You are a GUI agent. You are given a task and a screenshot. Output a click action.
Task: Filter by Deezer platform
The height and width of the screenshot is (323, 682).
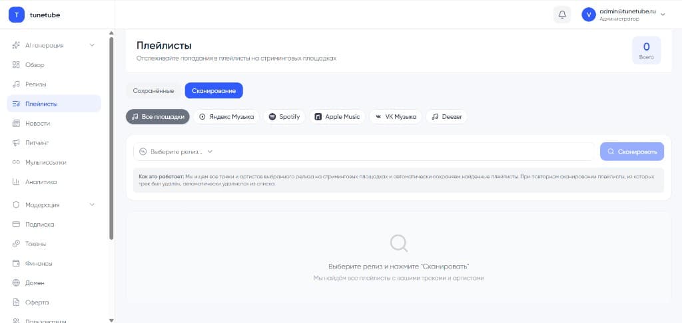click(x=447, y=117)
